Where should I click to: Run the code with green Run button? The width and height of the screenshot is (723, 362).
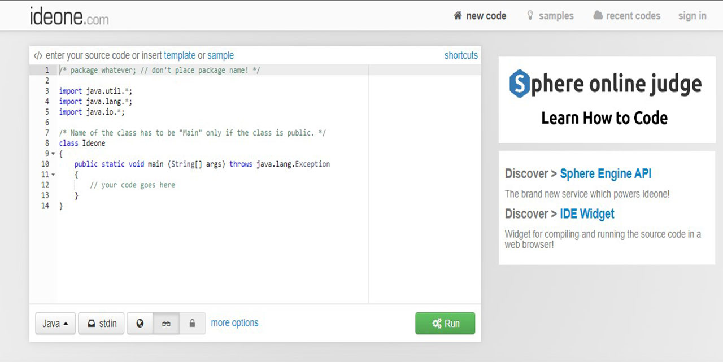tap(445, 324)
